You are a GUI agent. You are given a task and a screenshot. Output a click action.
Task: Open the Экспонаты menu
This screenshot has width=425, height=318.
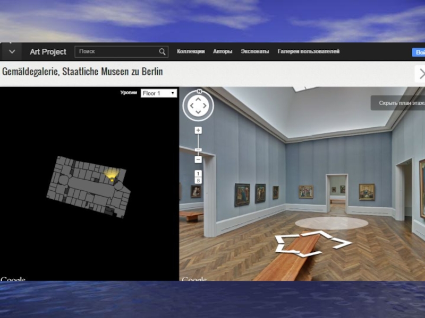pos(255,51)
